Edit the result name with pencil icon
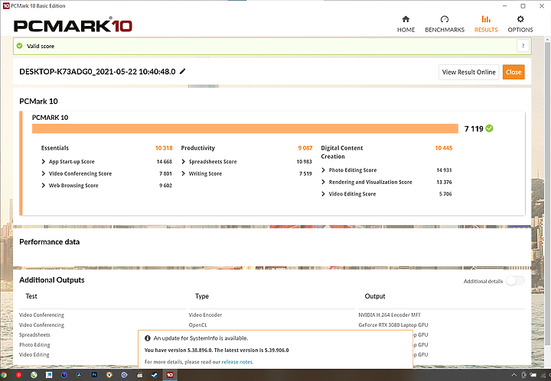This screenshot has width=551, height=381. click(x=182, y=72)
